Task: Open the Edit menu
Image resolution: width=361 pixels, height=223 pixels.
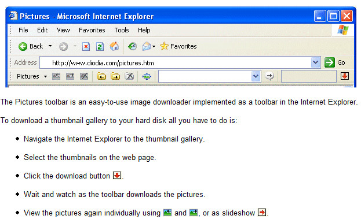Action: [42, 30]
